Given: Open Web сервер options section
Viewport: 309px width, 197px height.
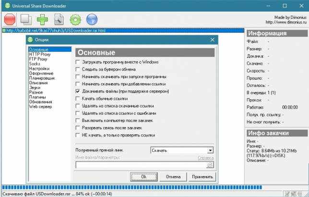Looking at the screenshot, I should tap(40, 107).
